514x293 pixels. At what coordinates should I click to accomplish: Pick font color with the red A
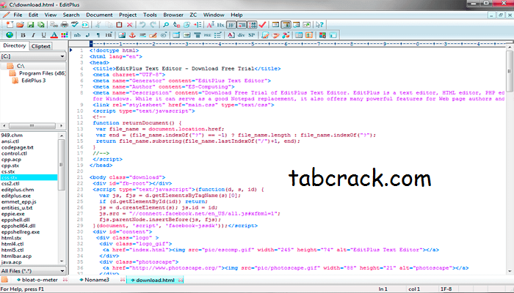click(54, 35)
